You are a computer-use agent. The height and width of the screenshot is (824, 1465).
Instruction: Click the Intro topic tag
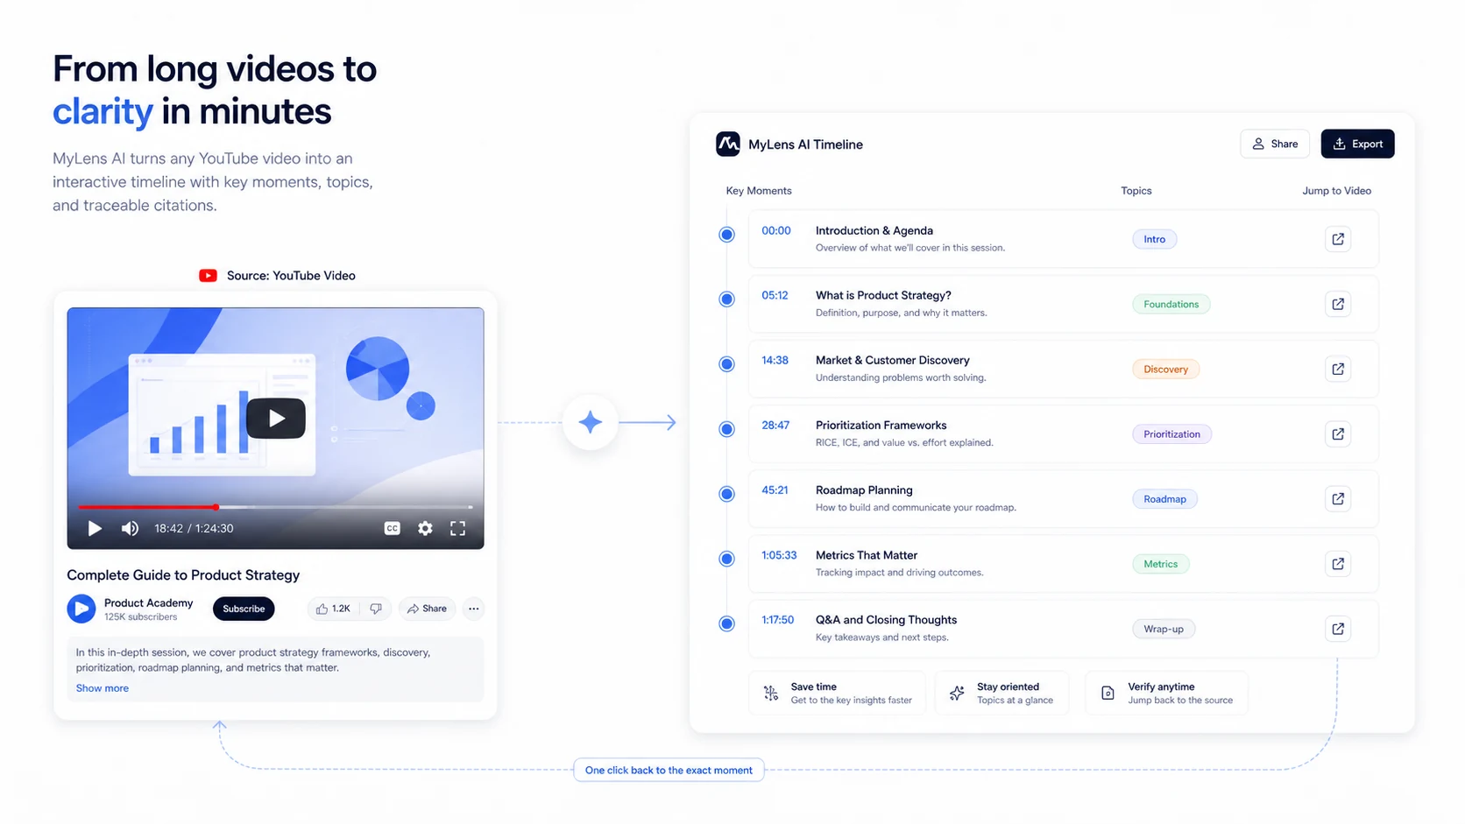[x=1154, y=239]
